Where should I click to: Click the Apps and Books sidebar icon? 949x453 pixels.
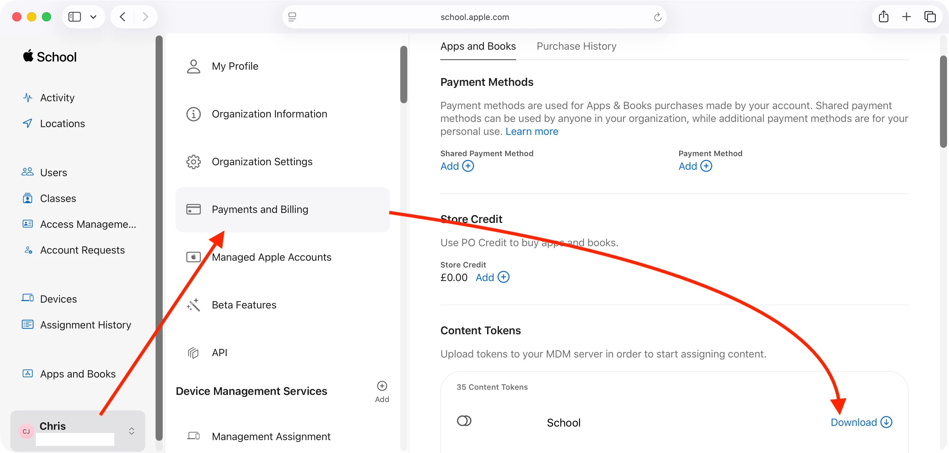(28, 373)
